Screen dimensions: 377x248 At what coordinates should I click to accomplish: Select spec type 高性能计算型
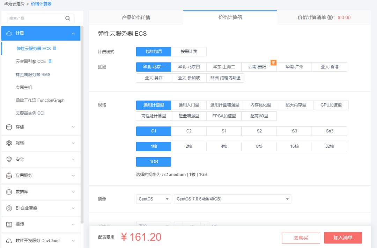coord(154,116)
